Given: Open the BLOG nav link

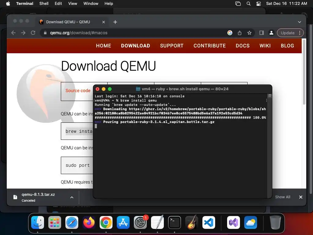Looking at the screenshot, I should pyautogui.click(x=287, y=46).
